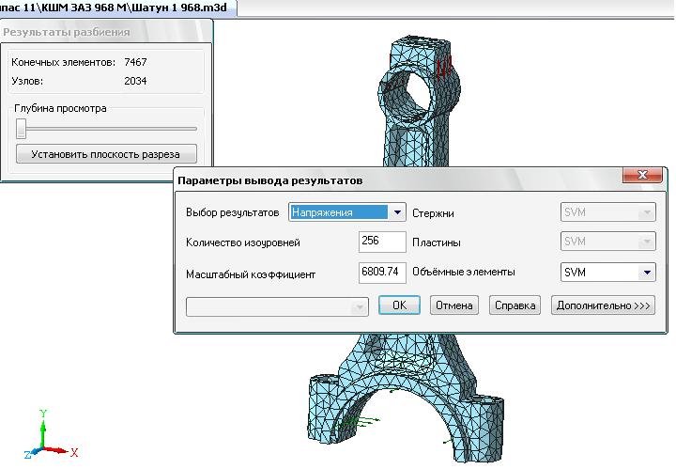This screenshot has width=676, height=469.
Task: Click the Параметры вывода результатов dialog title
Action: 269,180
